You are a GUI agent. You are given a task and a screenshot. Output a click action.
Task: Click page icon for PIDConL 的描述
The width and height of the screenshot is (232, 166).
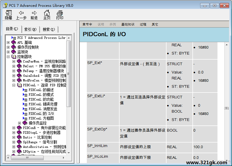25,90
